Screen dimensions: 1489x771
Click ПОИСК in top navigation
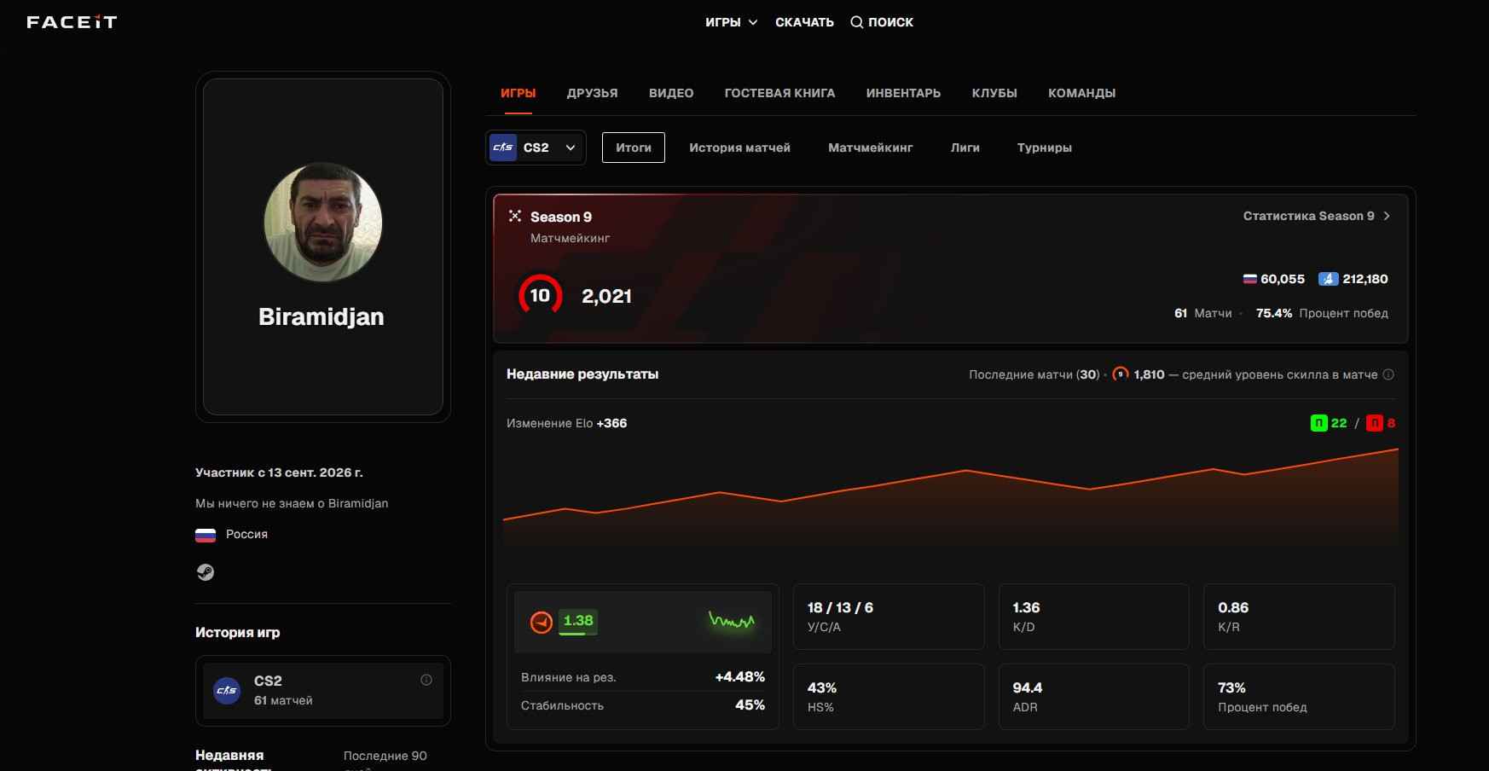tap(890, 22)
